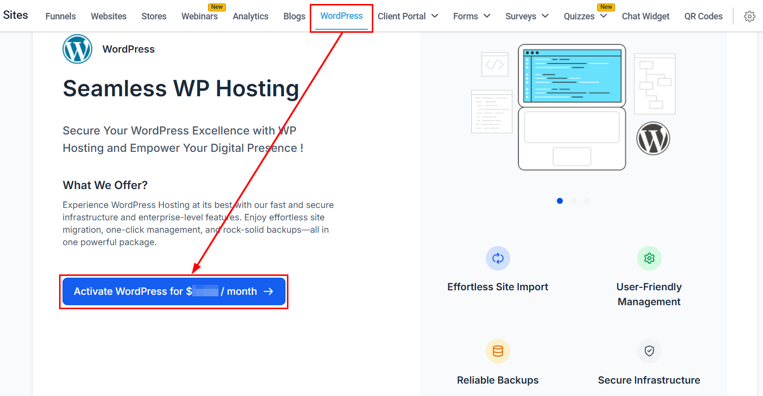The height and width of the screenshot is (396, 763).
Task: Click the Effortless Site Import sync icon
Action: click(497, 258)
